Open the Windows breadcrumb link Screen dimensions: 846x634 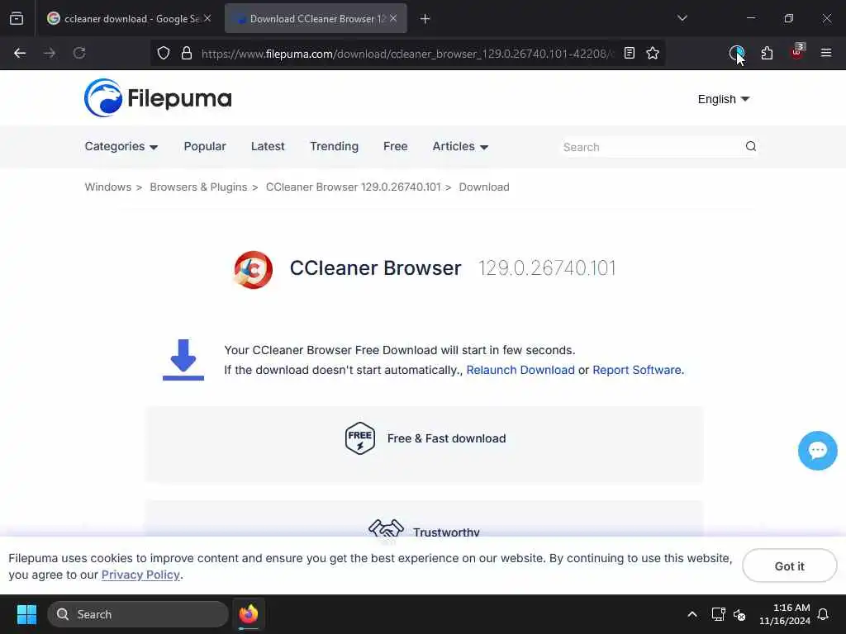pyautogui.click(x=108, y=187)
